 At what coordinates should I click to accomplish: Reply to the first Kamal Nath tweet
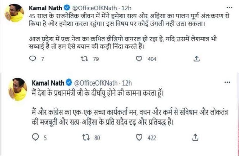coord(32,59)
